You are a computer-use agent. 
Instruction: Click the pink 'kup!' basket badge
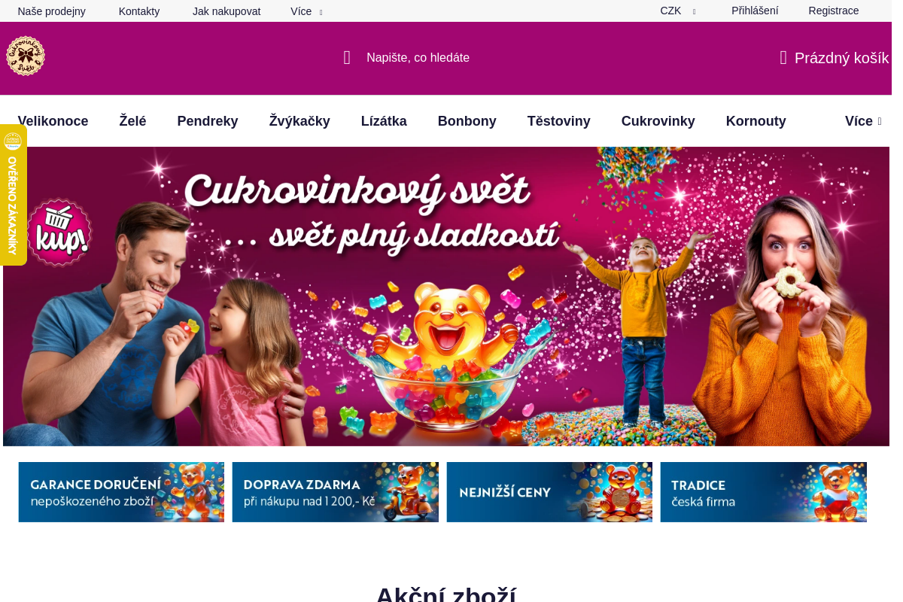(x=59, y=233)
